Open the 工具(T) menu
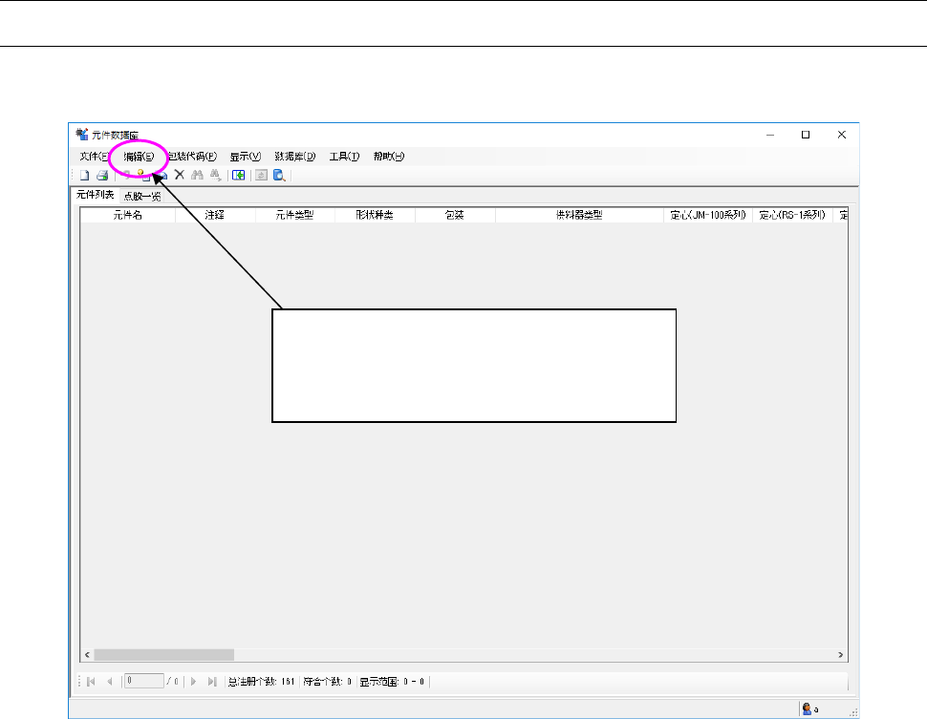The image size is (927, 719). pyautogui.click(x=344, y=157)
